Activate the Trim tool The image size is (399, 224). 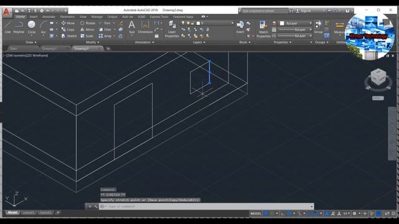tap(105, 23)
